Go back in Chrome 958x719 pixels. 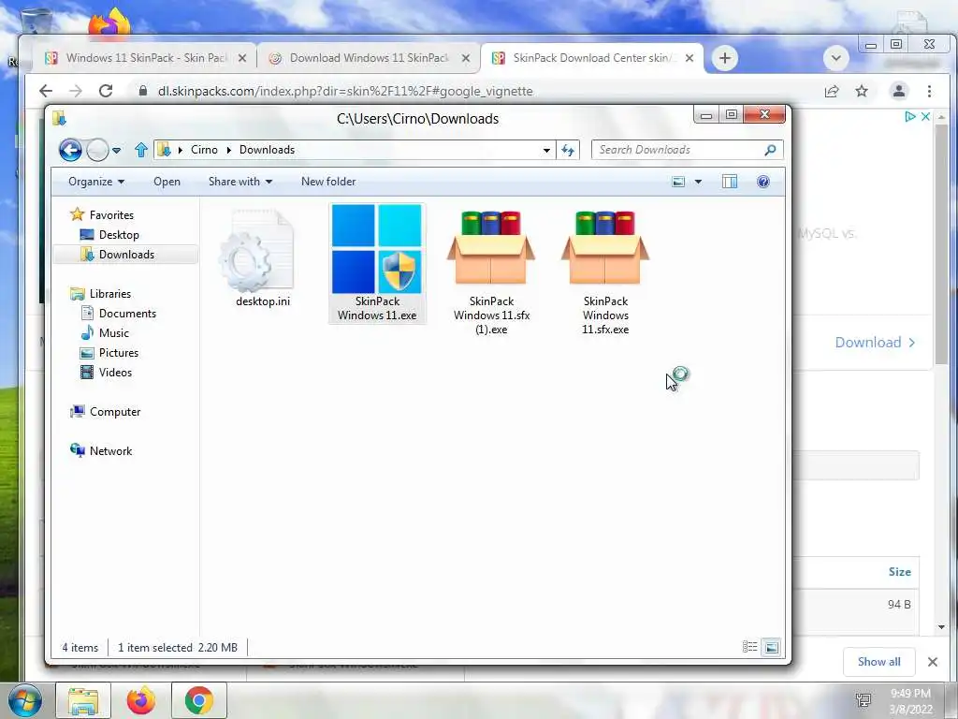(x=46, y=91)
